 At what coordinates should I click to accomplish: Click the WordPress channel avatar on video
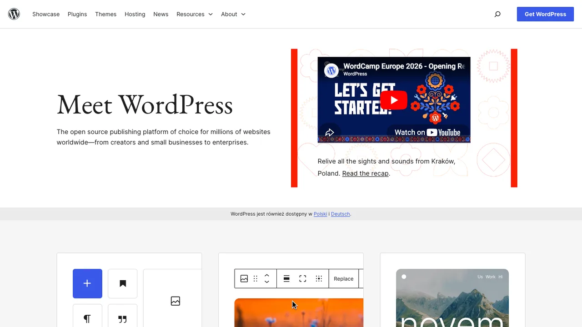click(x=331, y=70)
